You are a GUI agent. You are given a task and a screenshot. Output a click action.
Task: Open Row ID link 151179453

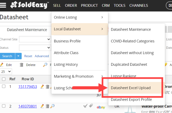(28, 87)
